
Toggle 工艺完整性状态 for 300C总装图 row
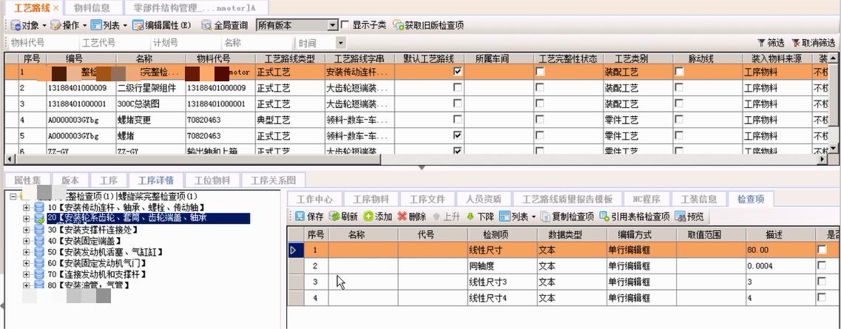540,104
